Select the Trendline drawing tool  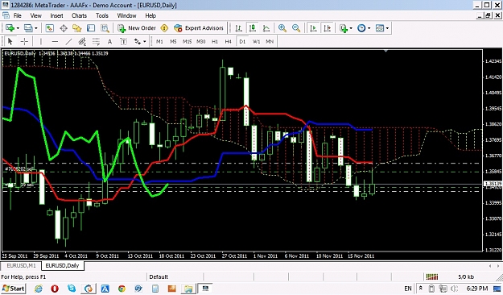pyautogui.click(x=68, y=41)
